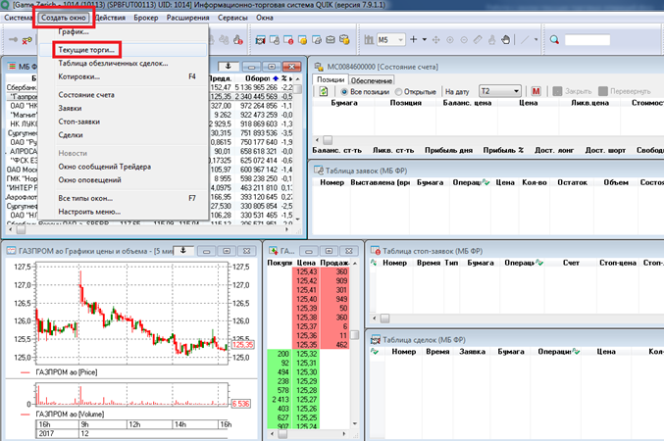Select the hand pan tool
The height and width of the screenshot is (441, 664).
pos(506,40)
